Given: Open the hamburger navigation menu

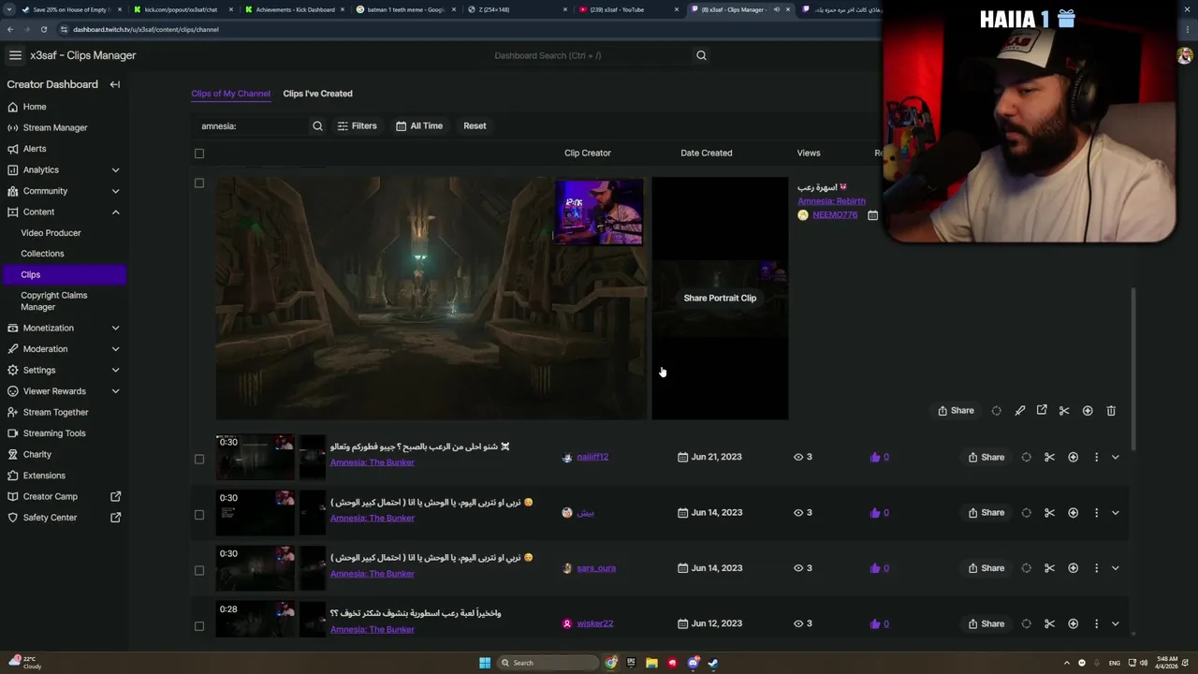Looking at the screenshot, I should [x=15, y=55].
